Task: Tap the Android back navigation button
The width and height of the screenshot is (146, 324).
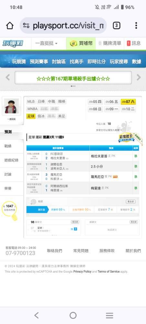Action: (36, 315)
